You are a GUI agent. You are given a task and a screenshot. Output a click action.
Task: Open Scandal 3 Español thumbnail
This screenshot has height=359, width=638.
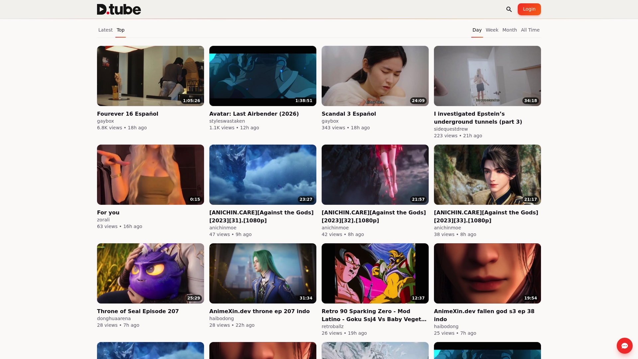click(x=375, y=76)
